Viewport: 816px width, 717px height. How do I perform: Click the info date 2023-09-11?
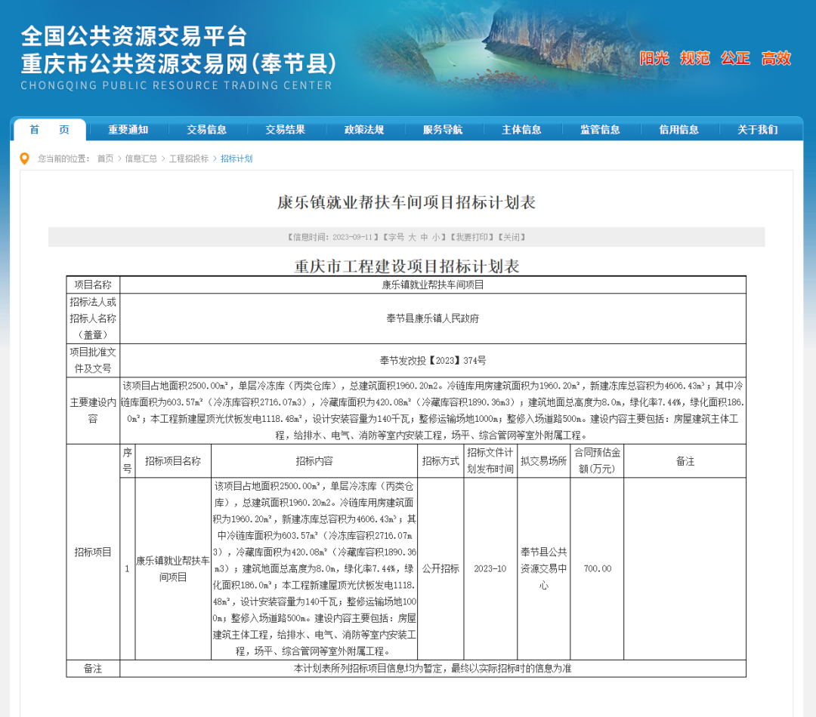tap(352, 237)
